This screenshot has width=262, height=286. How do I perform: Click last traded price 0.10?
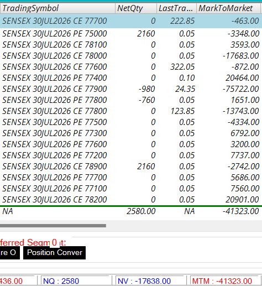[187, 78]
